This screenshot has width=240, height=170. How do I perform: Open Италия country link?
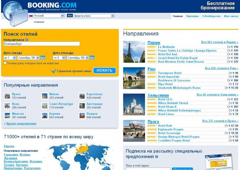(25, 155)
